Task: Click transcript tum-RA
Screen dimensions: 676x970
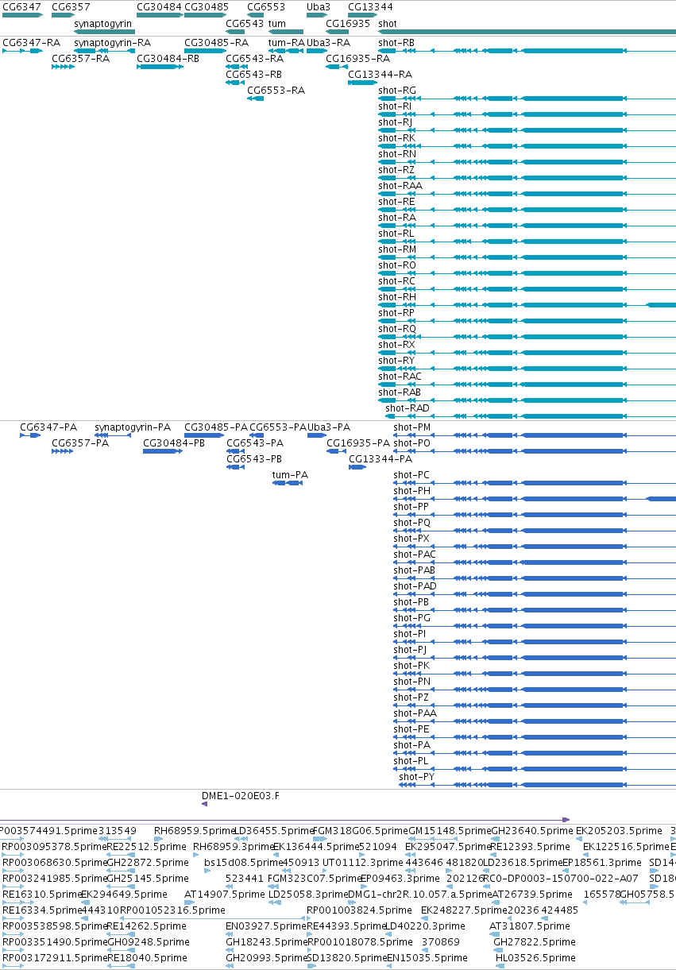Action: (x=286, y=42)
